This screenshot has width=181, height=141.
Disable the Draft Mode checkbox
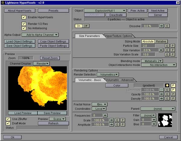[8, 123]
